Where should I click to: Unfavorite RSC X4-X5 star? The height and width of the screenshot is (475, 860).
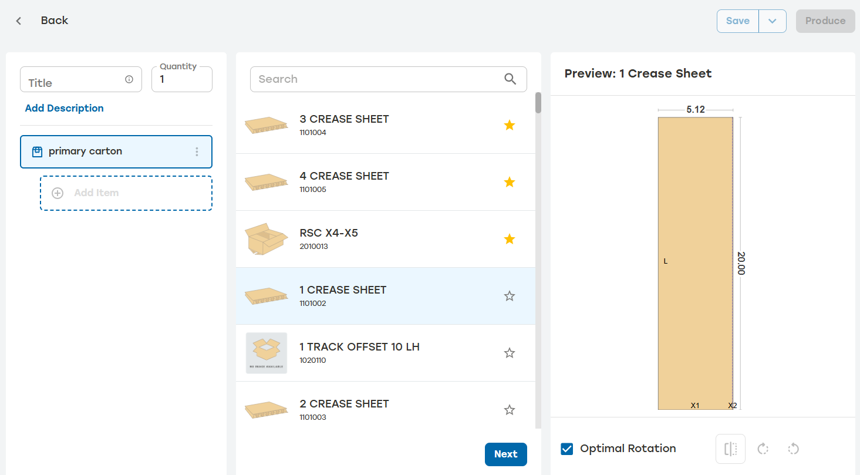click(510, 239)
